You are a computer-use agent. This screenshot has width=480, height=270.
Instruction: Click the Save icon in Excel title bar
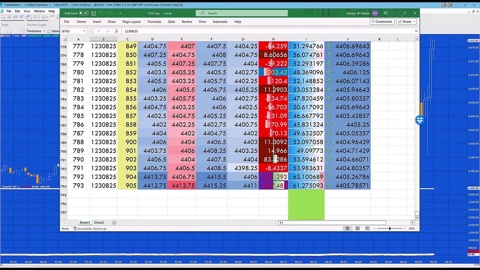(93, 13)
